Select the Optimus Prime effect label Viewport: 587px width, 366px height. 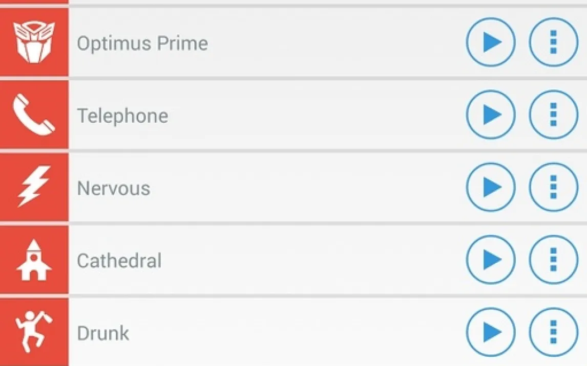point(142,43)
